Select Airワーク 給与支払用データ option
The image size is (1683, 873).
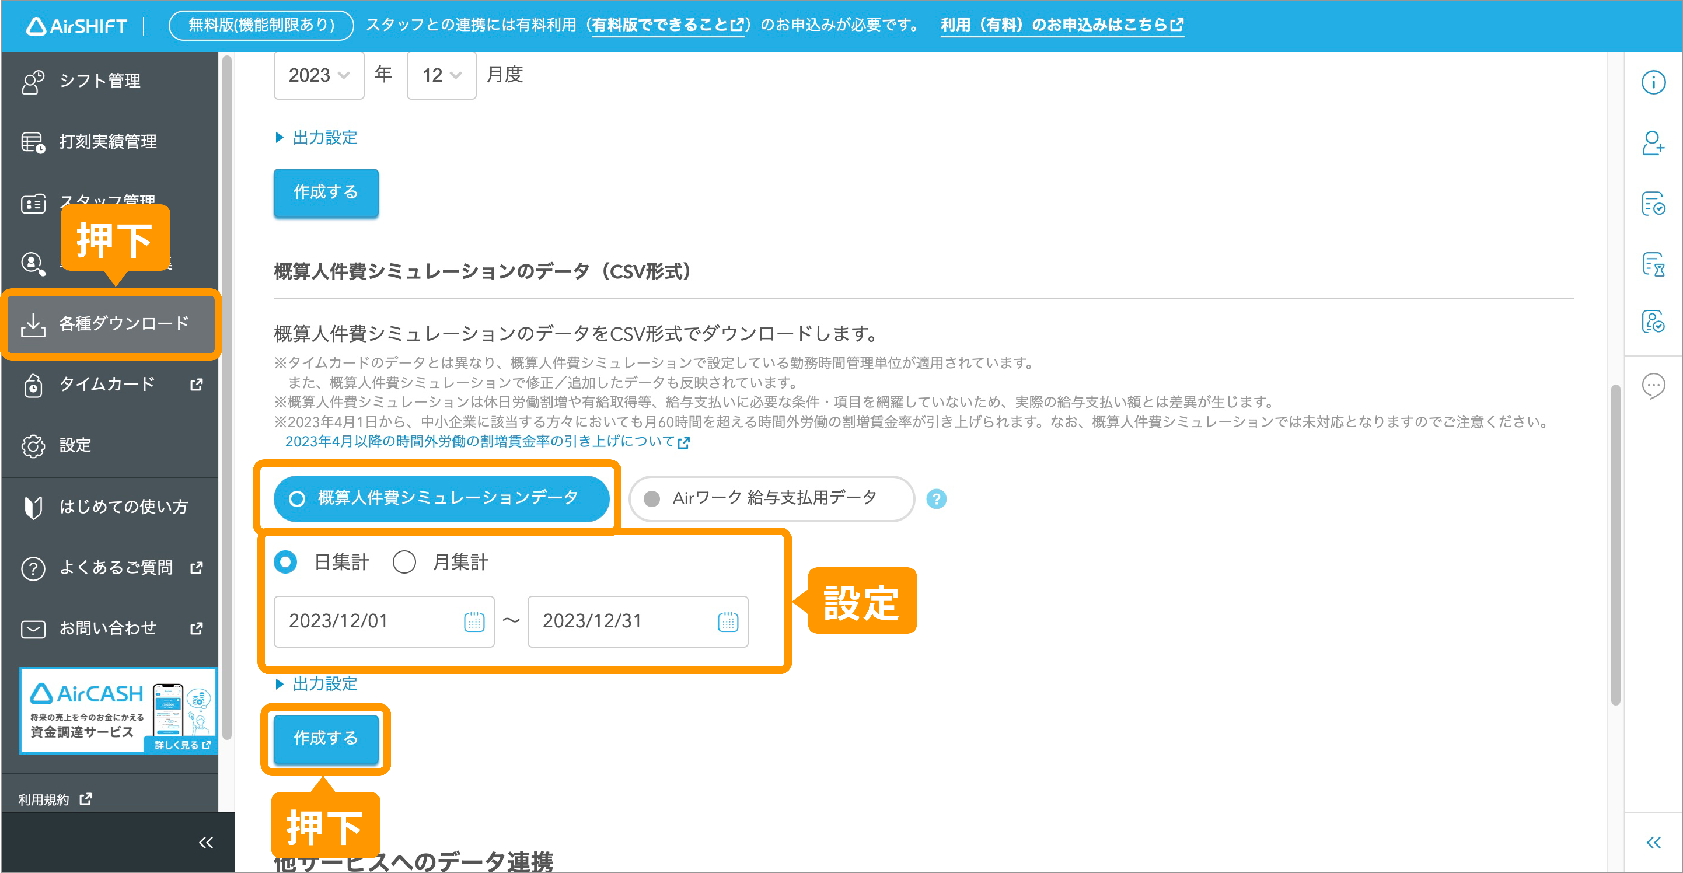(771, 499)
